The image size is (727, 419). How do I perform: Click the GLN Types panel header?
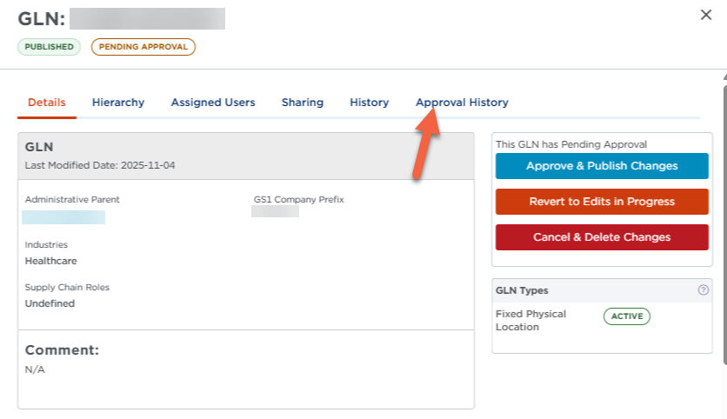[x=591, y=290]
